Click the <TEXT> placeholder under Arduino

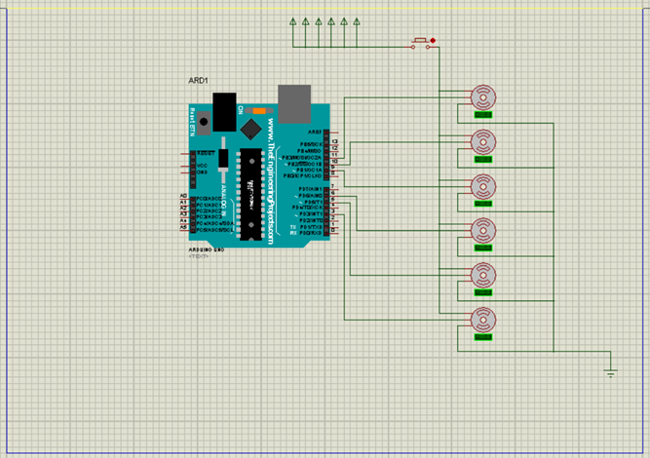(x=199, y=256)
